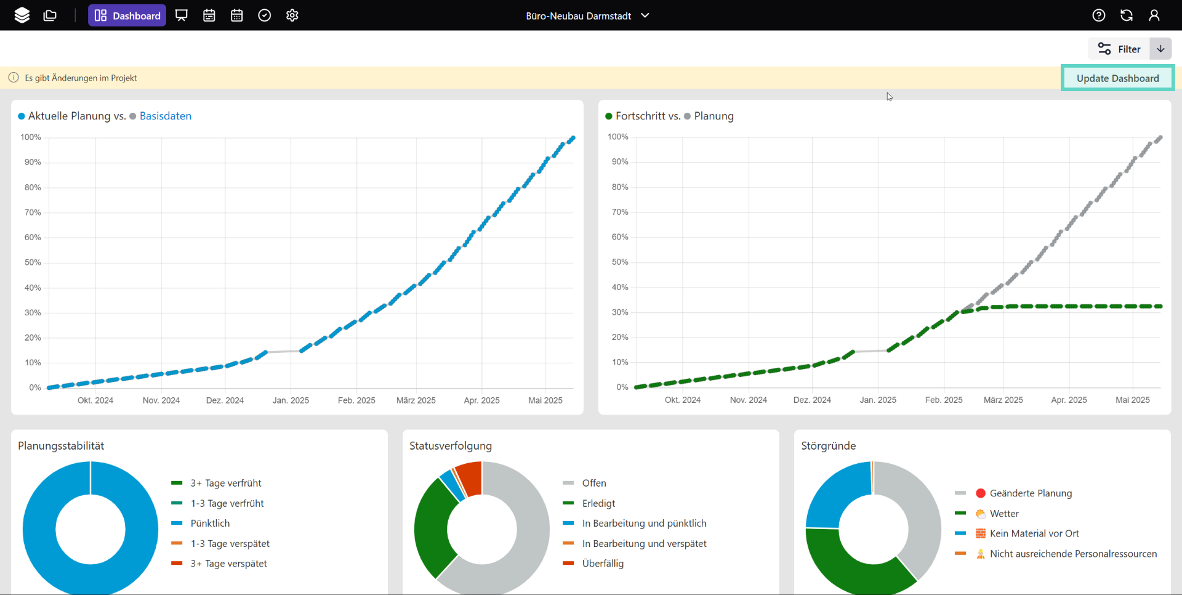
Task: Open the settings gear icon
Action: click(292, 15)
